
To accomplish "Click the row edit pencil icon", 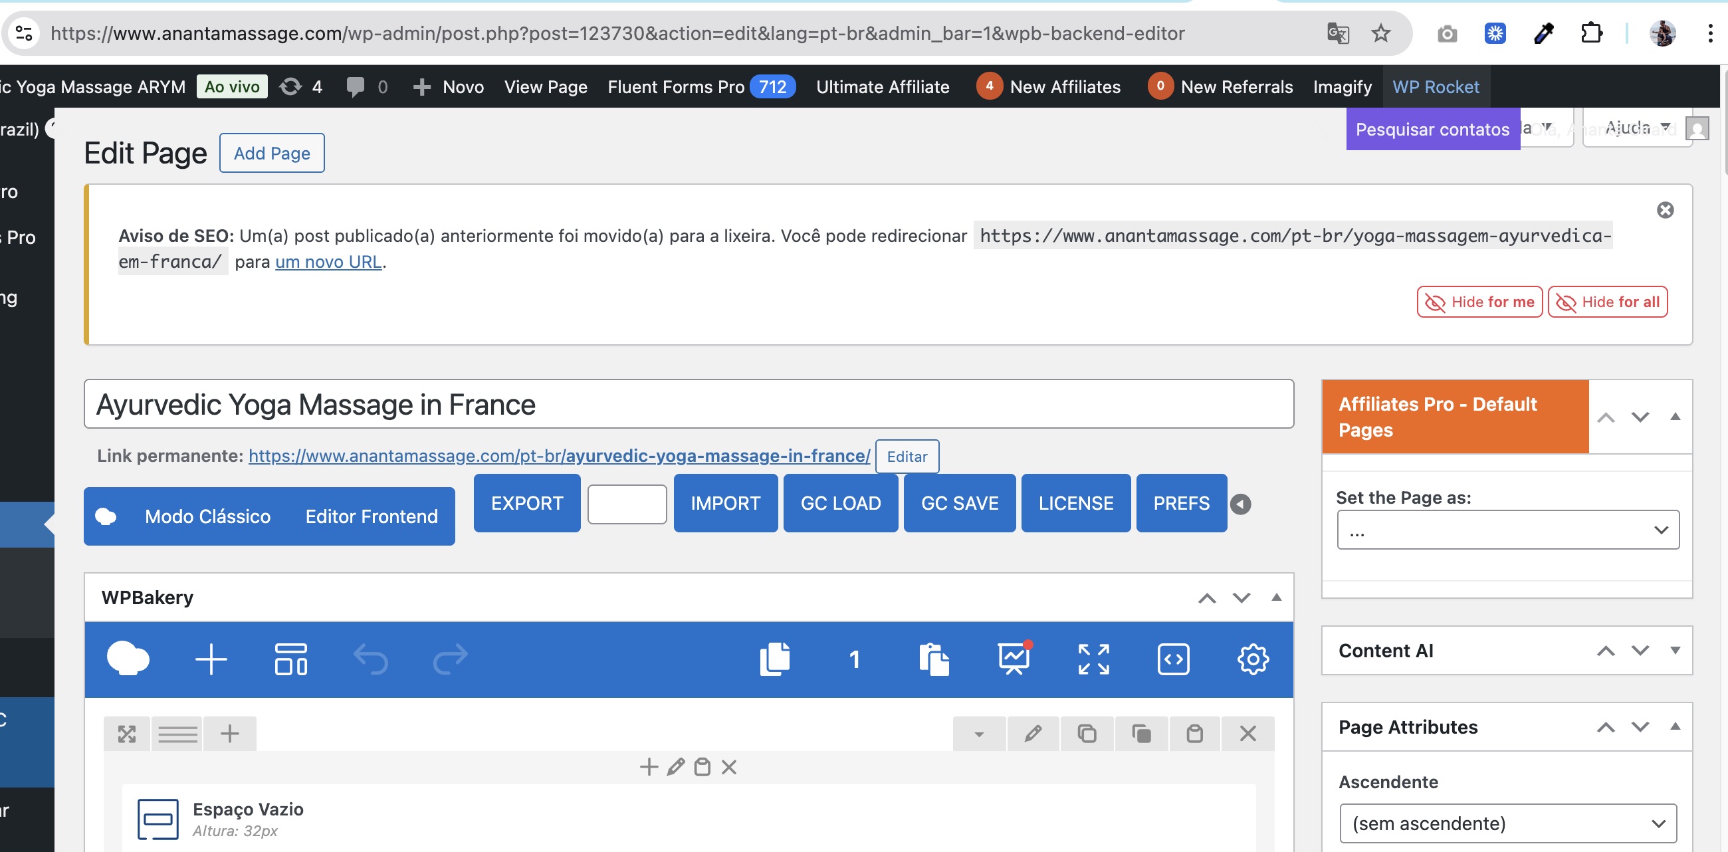I will 1033,733.
